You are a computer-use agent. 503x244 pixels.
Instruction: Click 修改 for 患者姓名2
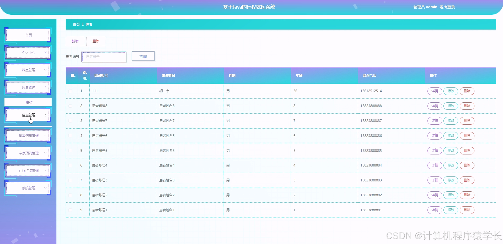(x=451, y=195)
